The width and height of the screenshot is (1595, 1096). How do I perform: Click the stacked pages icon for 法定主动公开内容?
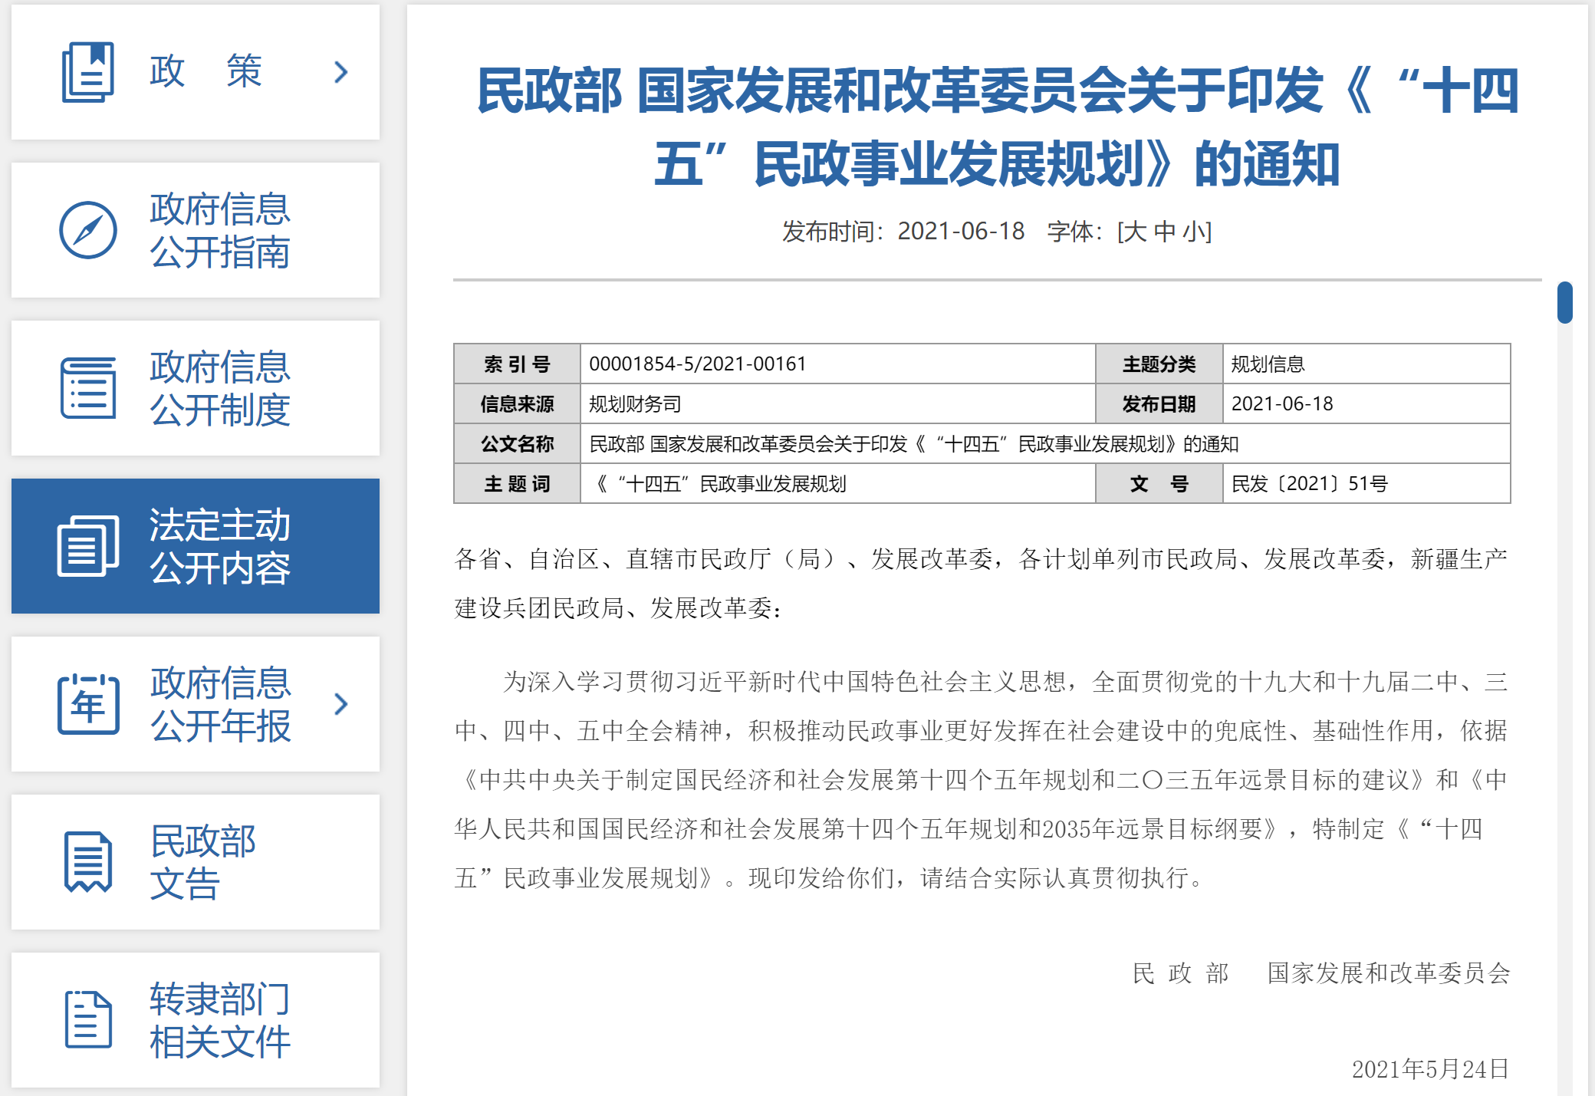[88, 546]
